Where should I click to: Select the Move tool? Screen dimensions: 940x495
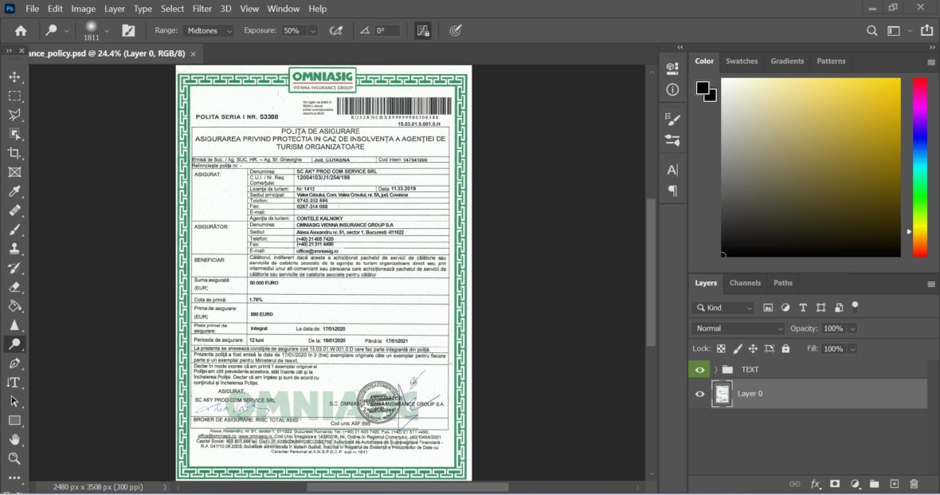pos(14,77)
